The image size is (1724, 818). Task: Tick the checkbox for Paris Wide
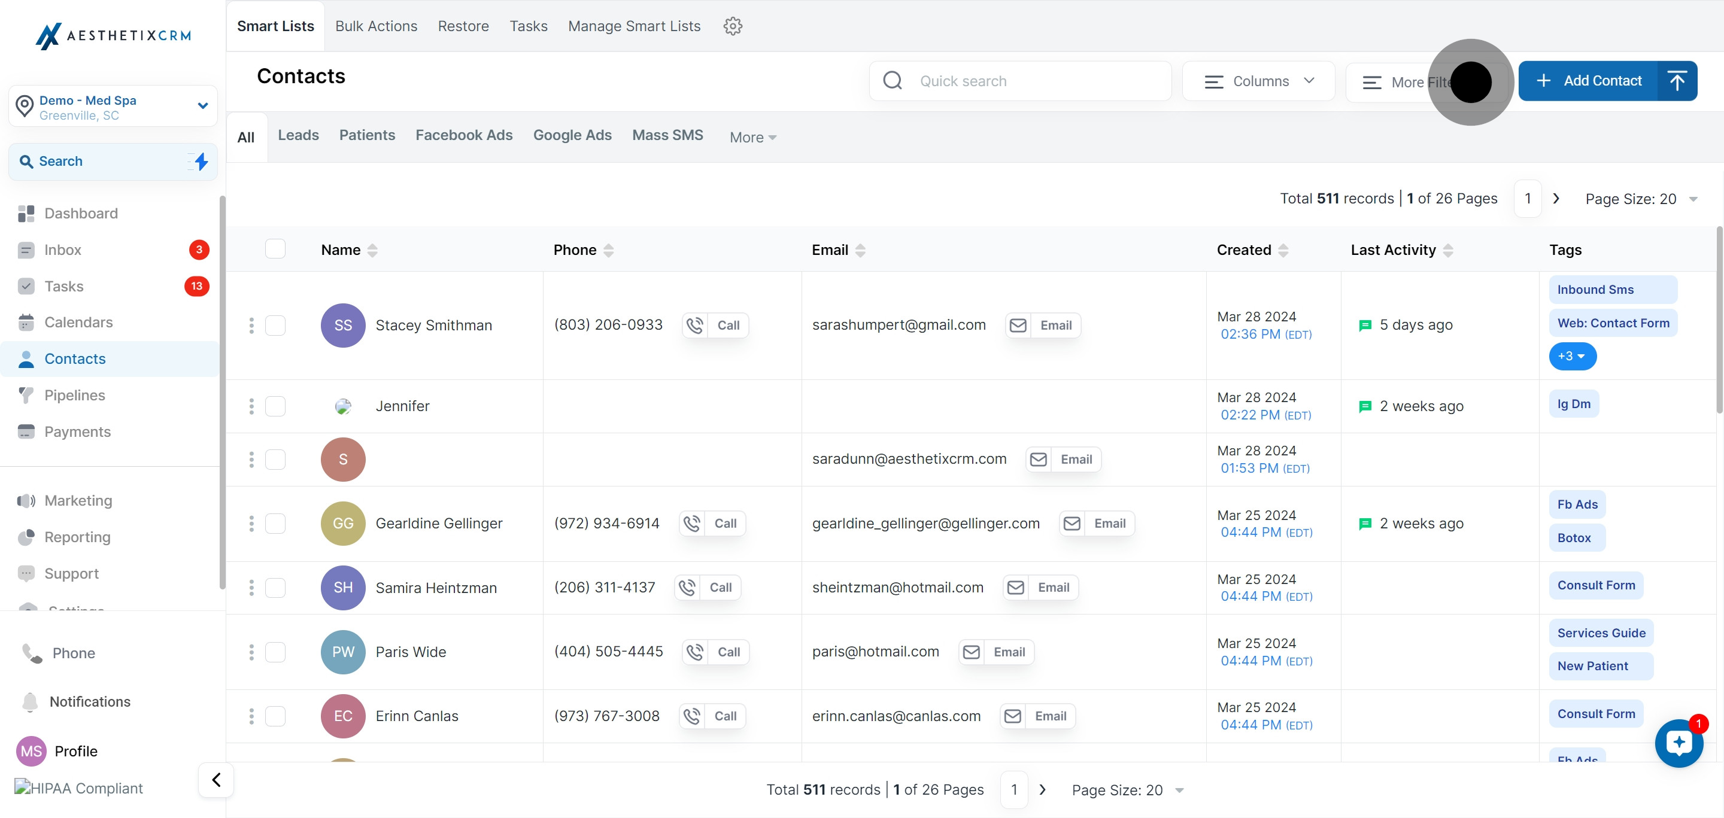pyautogui.click(x=275, y=652)
